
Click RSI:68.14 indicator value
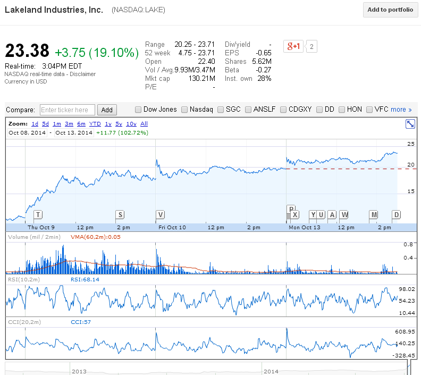click(85, 280)
